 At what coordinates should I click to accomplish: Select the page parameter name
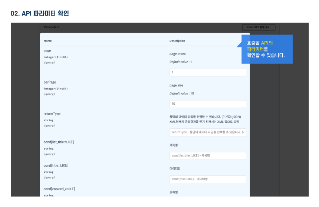47,51
